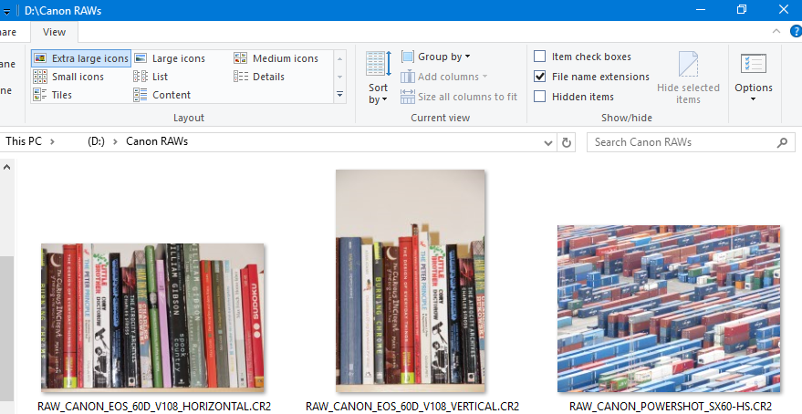Open address bar history dropdown
The height and width of the screenshot is (414, 802).
[x=547, y=142]
